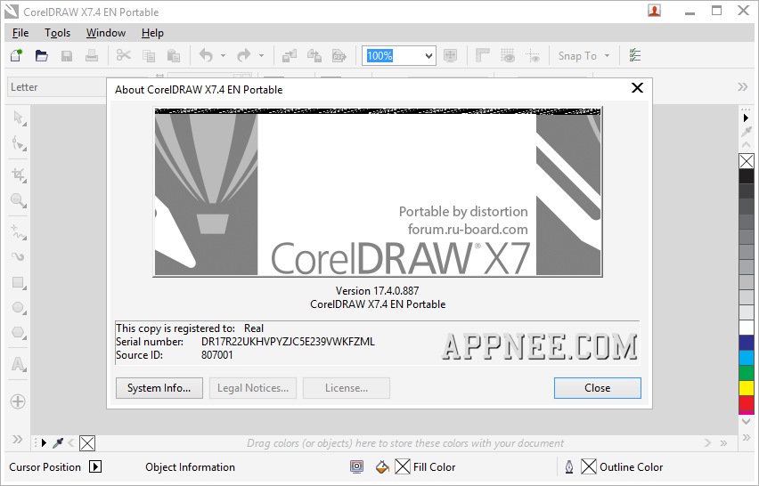Open the File menu
759x486 pixels.
[x=20, y=33]
